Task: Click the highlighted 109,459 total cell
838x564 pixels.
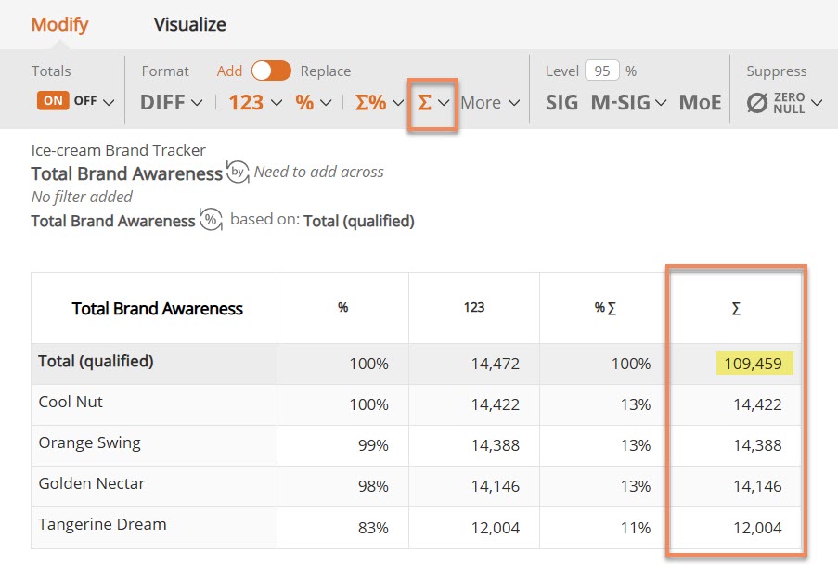Action: [x=754, y=364]
